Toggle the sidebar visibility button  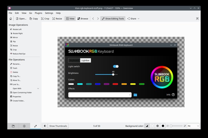coord(45,126)
